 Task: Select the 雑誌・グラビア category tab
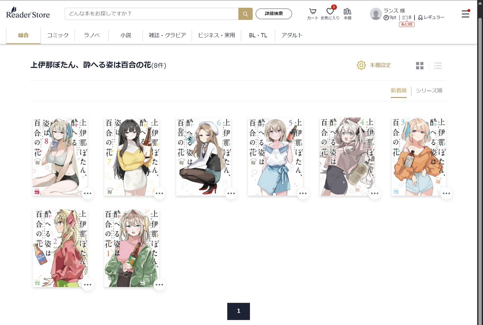click(x=167, y=35)
